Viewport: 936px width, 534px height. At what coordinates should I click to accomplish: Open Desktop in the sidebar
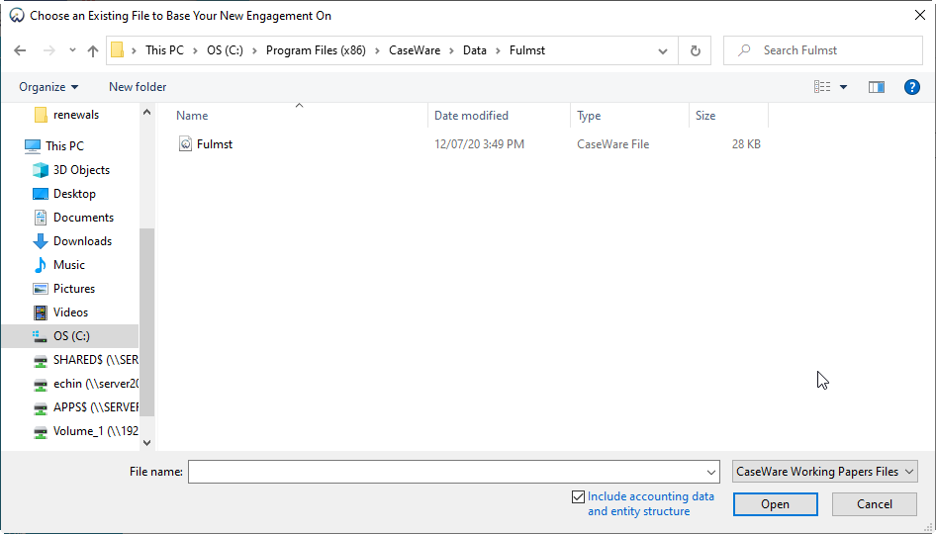coord(64,194)
